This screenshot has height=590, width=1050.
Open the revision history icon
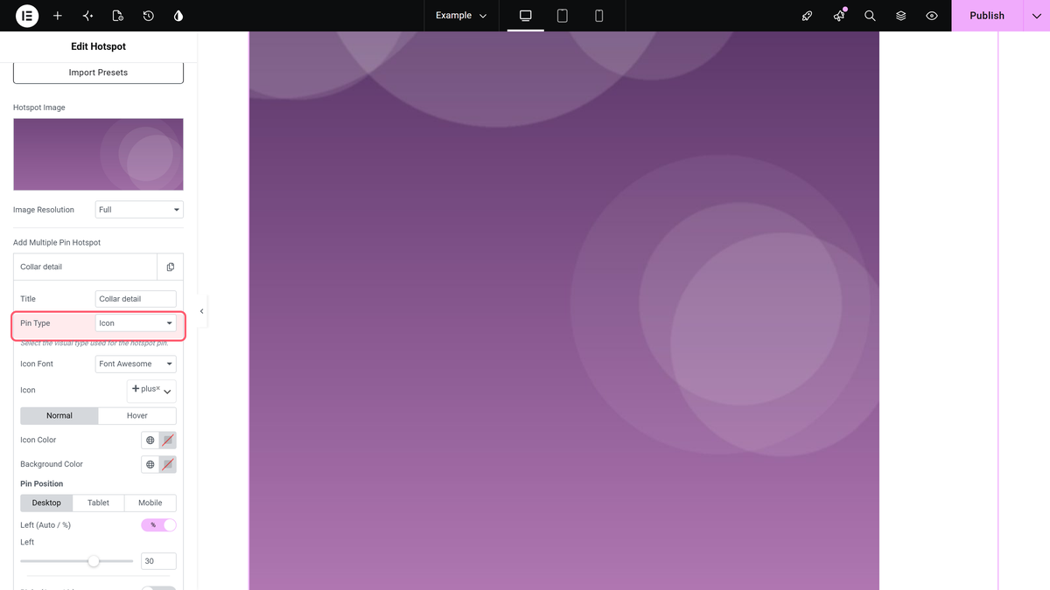tap(149, 16)
